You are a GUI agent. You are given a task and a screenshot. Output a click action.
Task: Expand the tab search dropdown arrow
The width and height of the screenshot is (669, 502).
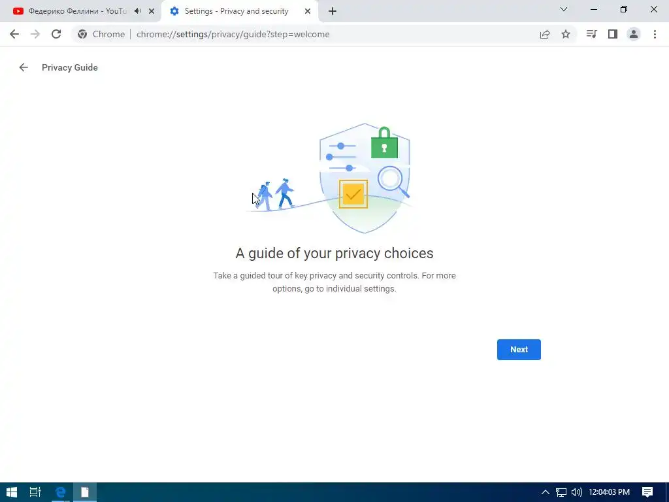(x=564, y=9)
